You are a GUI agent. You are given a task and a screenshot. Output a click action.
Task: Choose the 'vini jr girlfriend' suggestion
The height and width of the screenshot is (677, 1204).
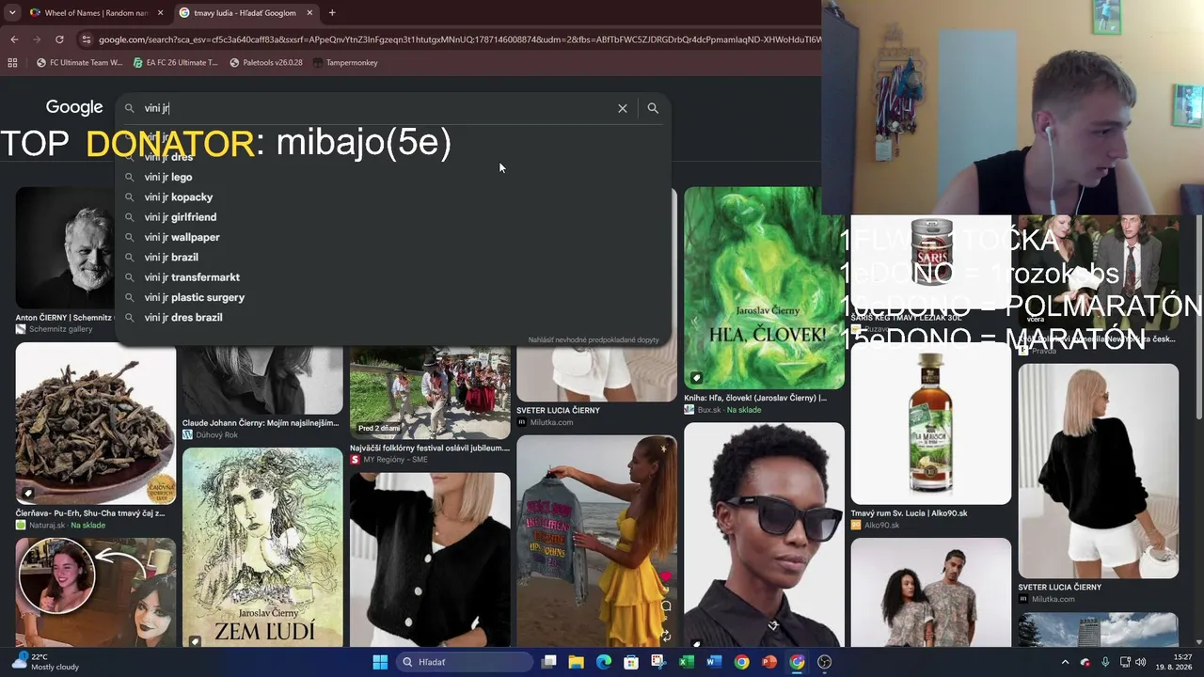[393, 217]
